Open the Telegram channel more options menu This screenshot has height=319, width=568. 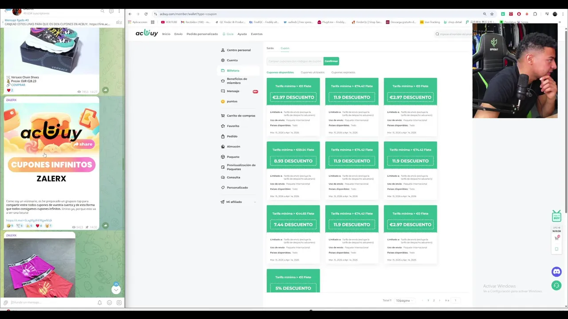tap(119, 11)
